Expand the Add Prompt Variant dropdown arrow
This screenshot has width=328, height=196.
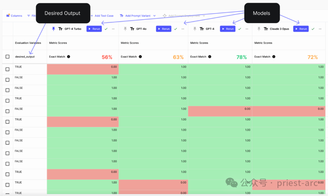[154, 16]
